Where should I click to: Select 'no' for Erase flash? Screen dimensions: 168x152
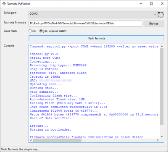point(32,31)
